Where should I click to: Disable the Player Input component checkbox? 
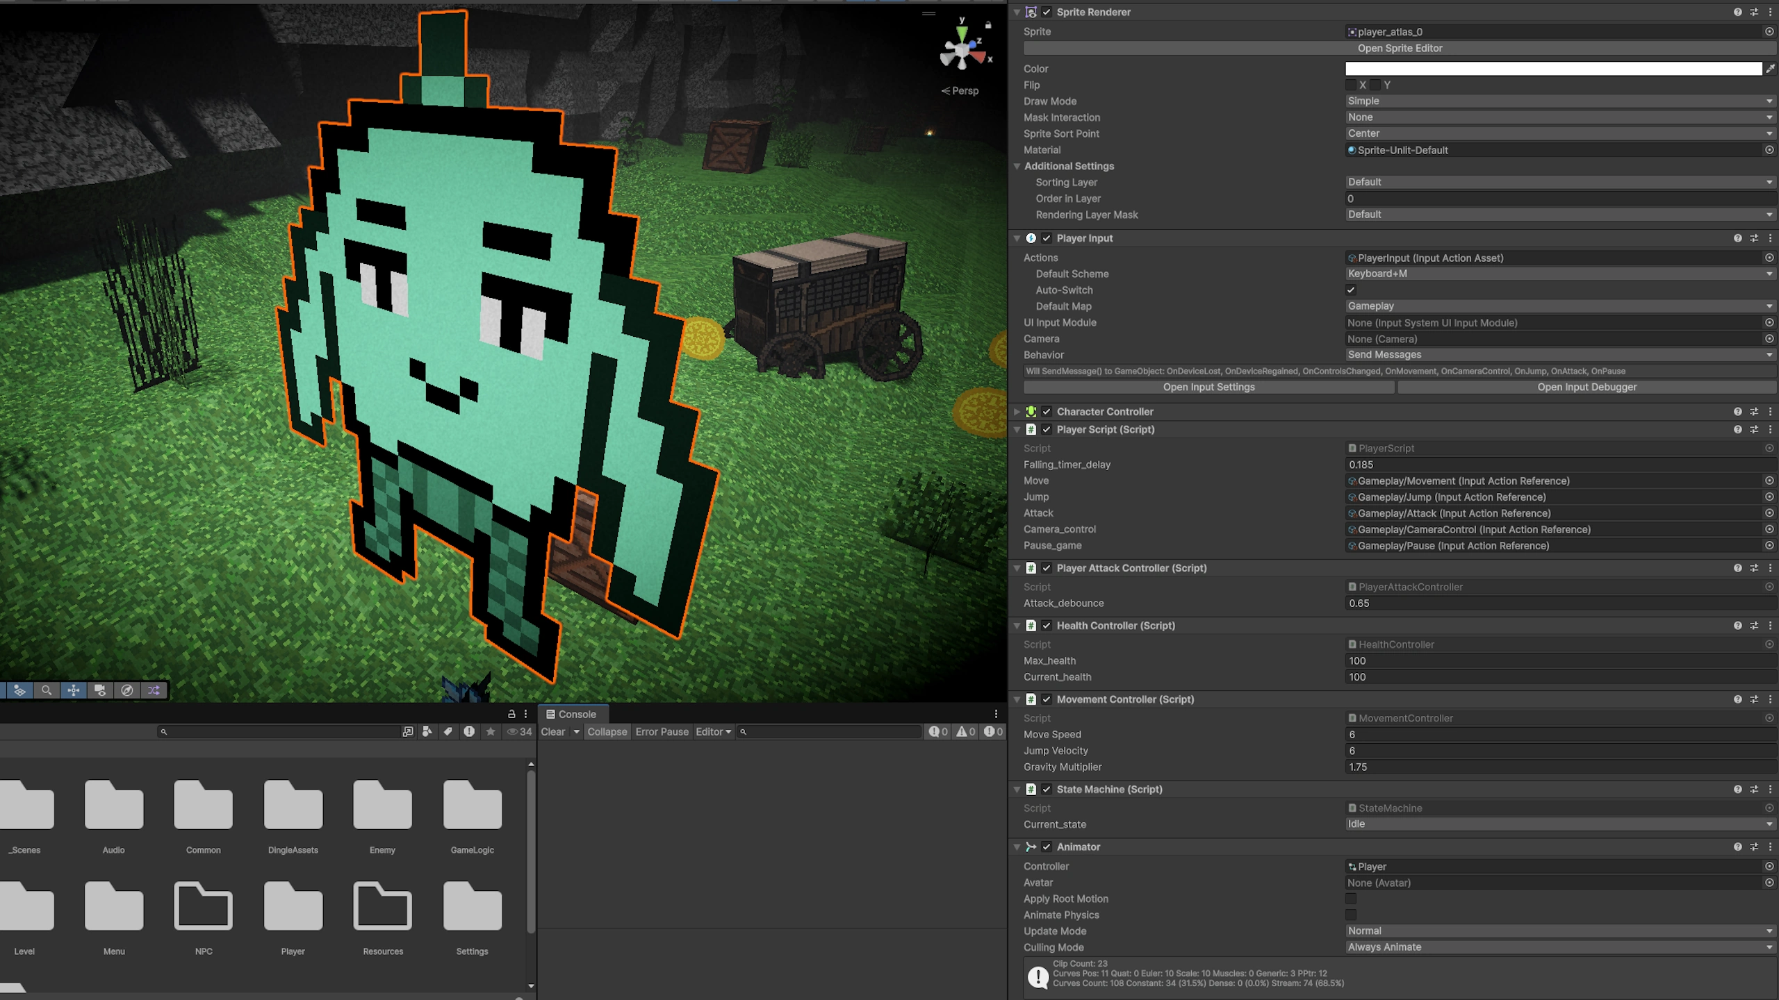[1047, 238]
